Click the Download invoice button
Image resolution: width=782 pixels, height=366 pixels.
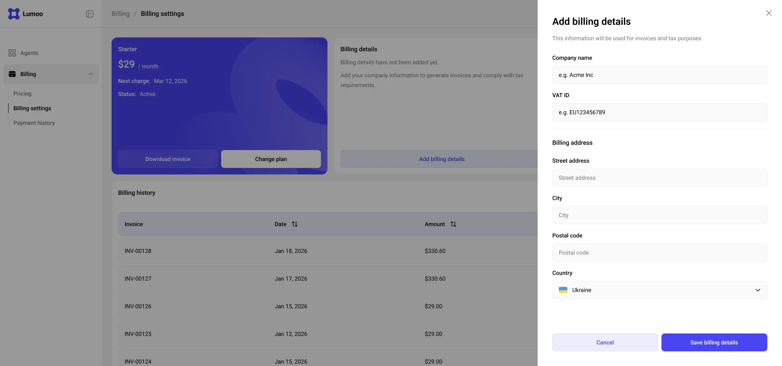(168, 159)
